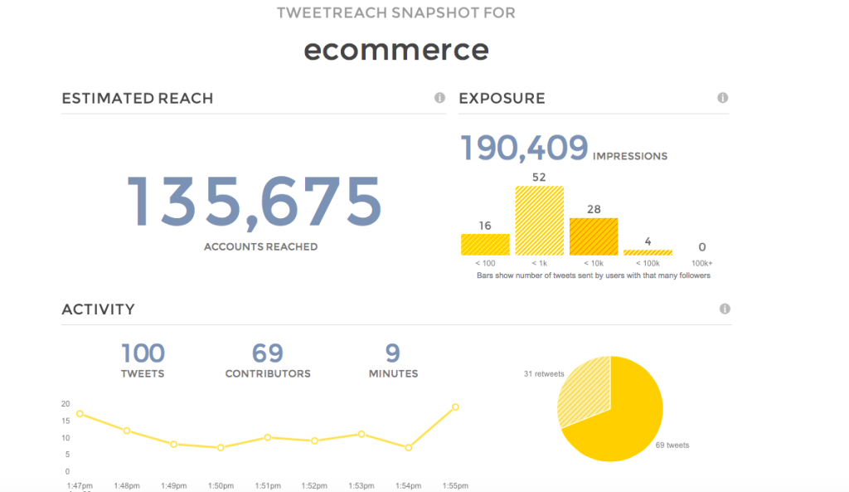Click the 190,409 impressions figure

(524, 148)
